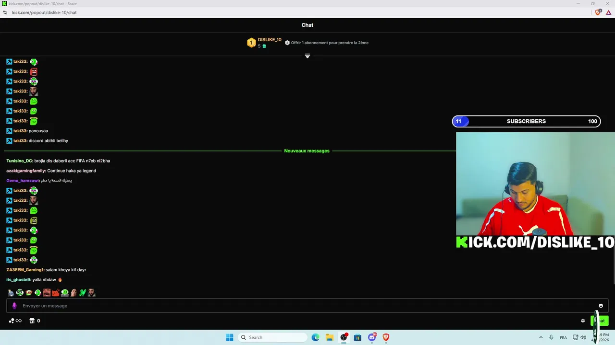Click the purple microphone icon in message box

(x=14, y=306)
